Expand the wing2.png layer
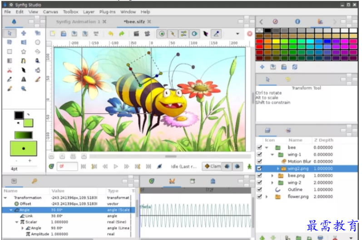This screenshot has height=240, width=362. click(278, 168)
